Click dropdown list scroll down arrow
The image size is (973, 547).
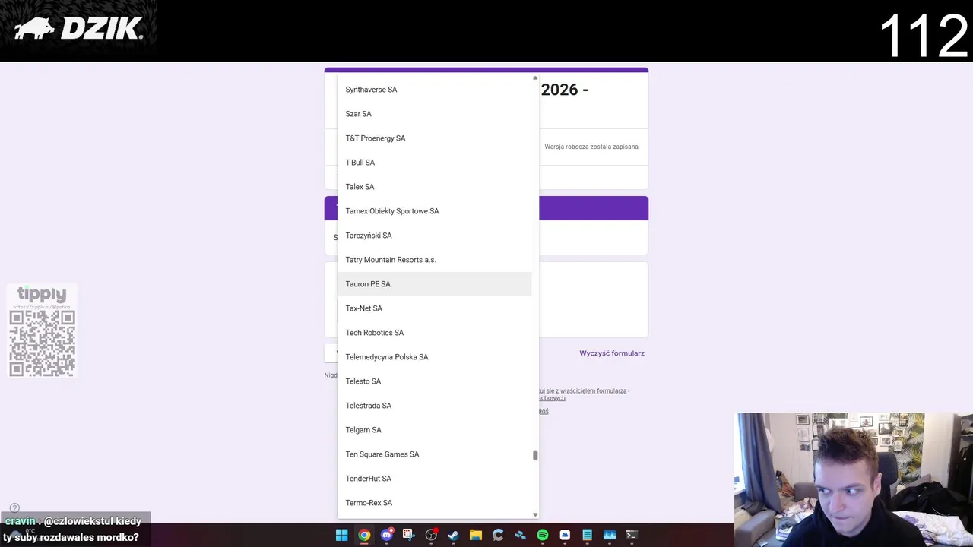click(535, 514)
